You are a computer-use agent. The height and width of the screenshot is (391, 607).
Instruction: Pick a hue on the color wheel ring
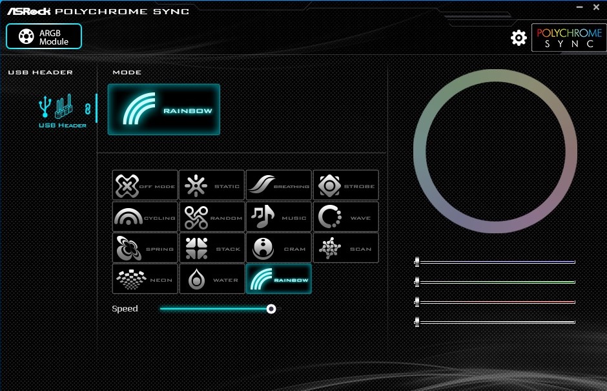point(495,76)
